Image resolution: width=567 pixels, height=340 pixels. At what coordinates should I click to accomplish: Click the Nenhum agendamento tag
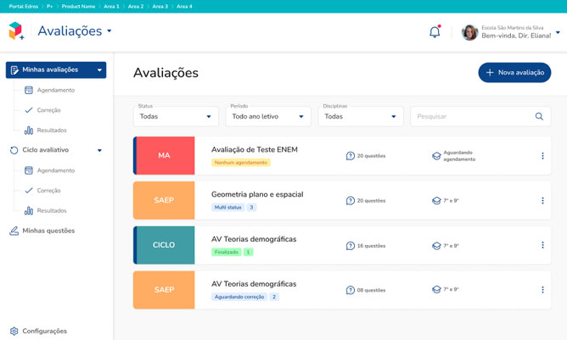click(x=241, y=163)
